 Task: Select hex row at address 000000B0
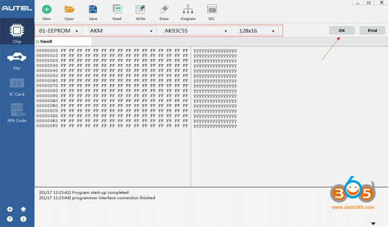tap(112, 106)
